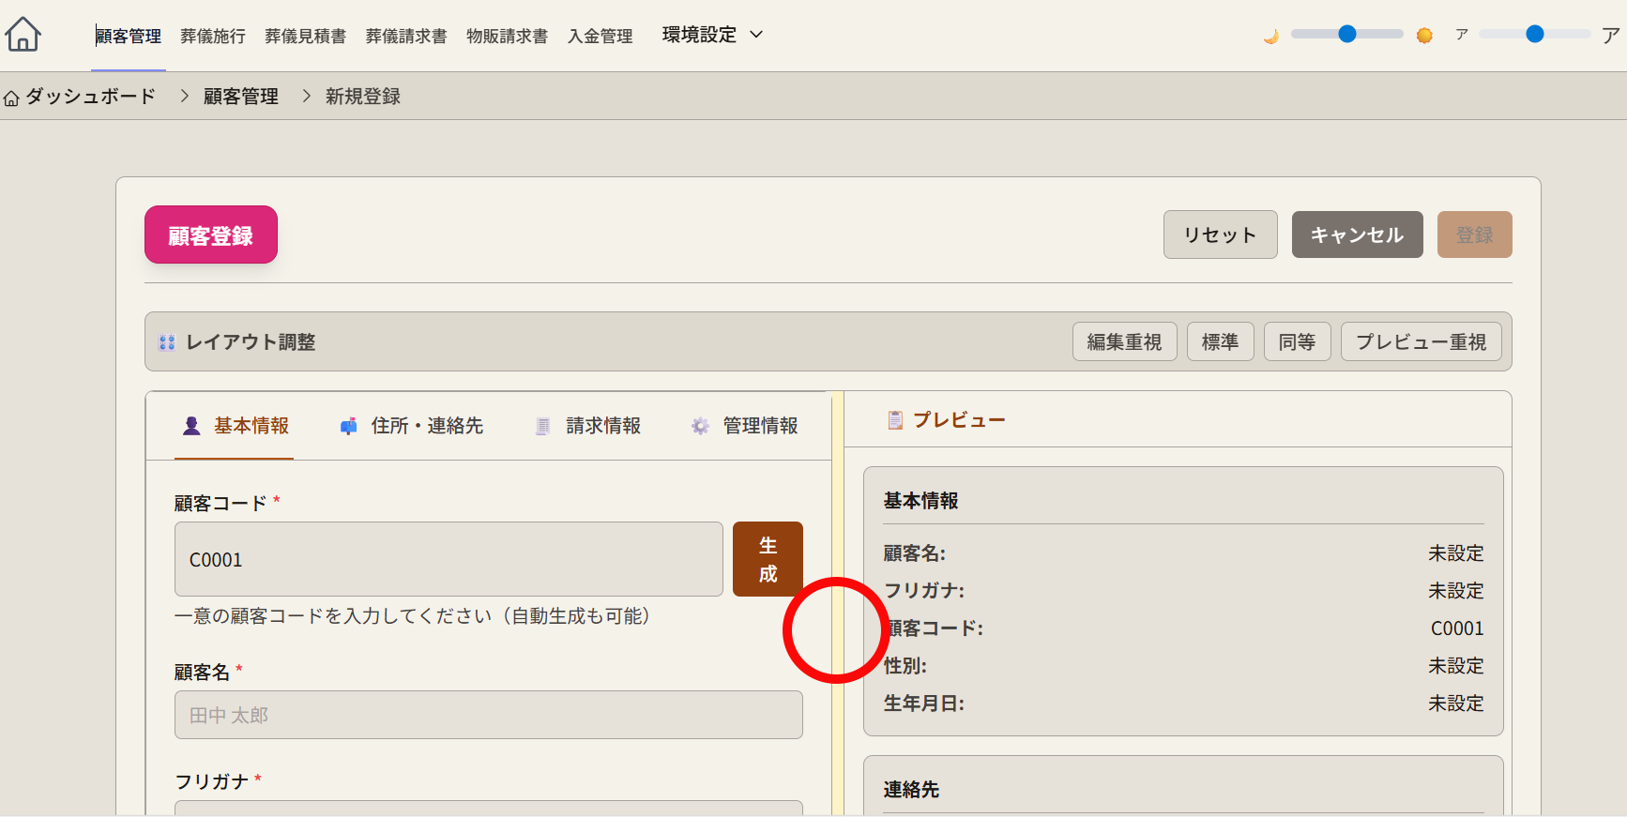Screen dimensions: 1627x817
Task: Click the レイアウト調整 grid icon
Action: pyautogui.click(x=167, y=342)
